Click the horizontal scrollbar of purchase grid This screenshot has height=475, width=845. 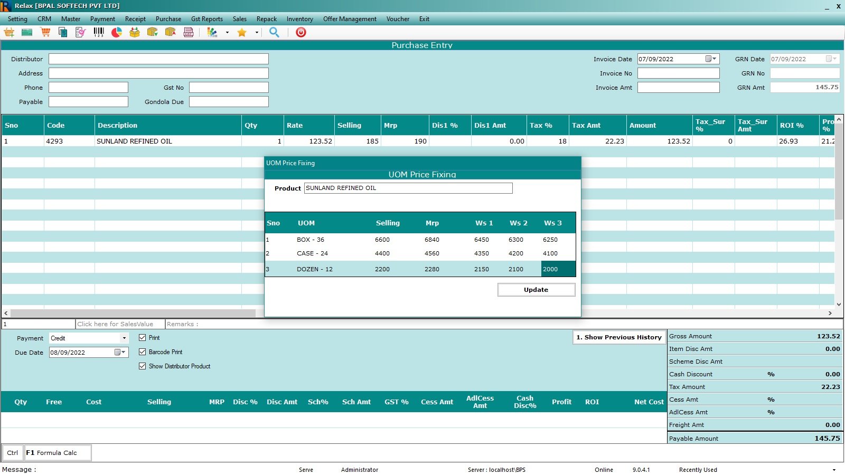(x=132, y=313)
